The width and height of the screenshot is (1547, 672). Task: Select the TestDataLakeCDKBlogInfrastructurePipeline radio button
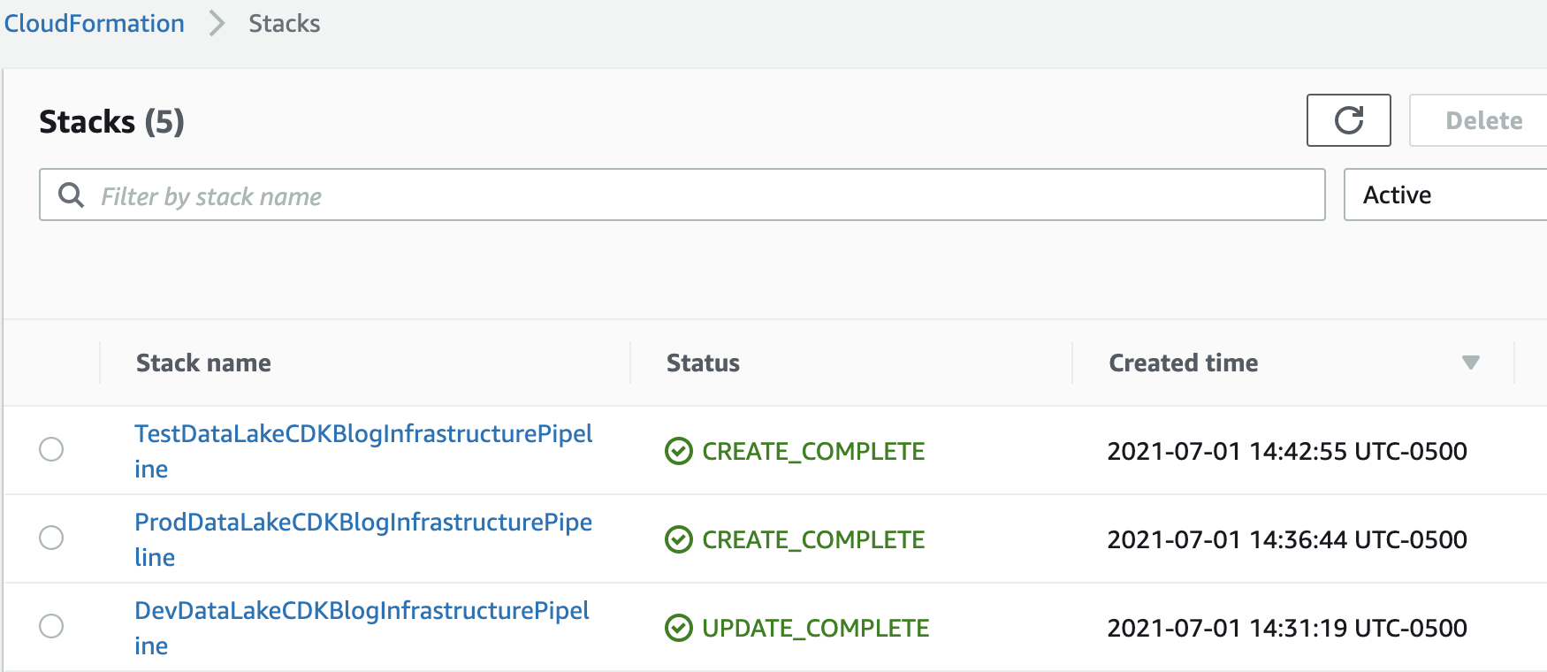[51, 449]
